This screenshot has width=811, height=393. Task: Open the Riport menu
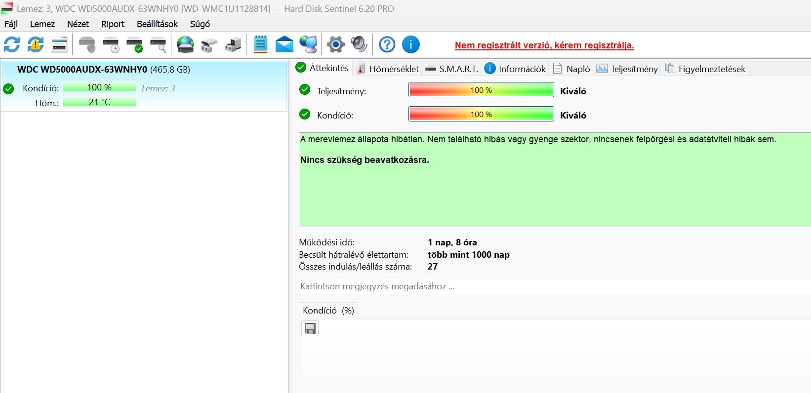pyautogui.click(x=113, y=24)
